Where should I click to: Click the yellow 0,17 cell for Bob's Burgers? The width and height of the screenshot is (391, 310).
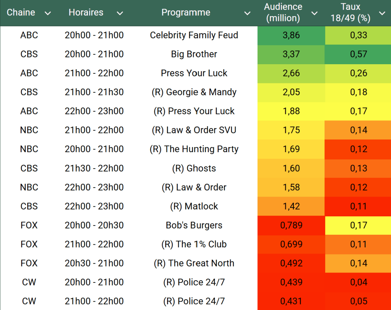[x=359, y=225]
